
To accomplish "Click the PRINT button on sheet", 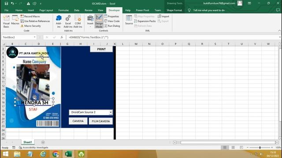I will 101,49.
